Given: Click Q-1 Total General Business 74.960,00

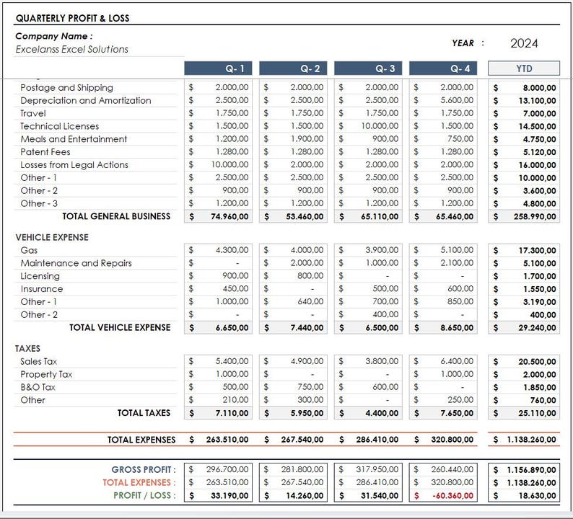Looking at the screenshot, I should [229, 216].
